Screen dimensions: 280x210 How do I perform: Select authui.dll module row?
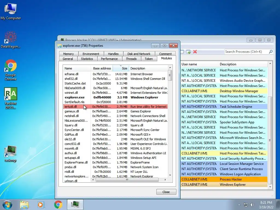pyautogui.click(x=115, y=153)
